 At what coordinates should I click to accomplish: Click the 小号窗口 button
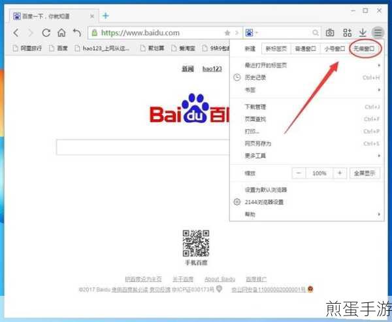click(x=335, y=48)
